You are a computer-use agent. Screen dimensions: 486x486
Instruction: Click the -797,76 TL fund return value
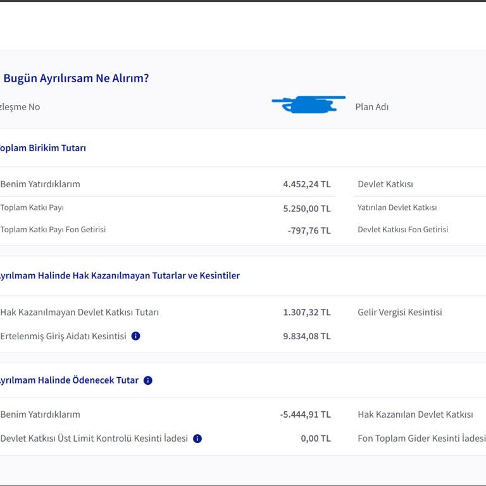click(x=309, y=230)
